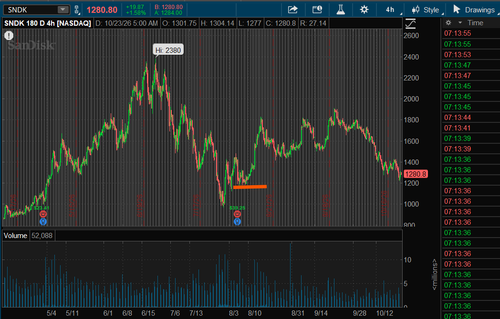Click the 1280.8 price marker on axis
Screen dimensions: 500x319
pos(416,174)
